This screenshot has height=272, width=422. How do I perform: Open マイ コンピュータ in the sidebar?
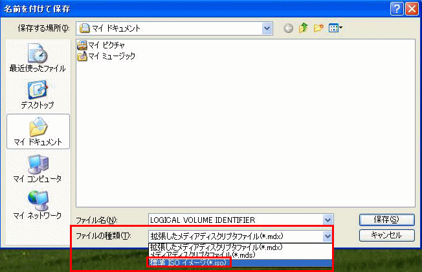[38, 169]
